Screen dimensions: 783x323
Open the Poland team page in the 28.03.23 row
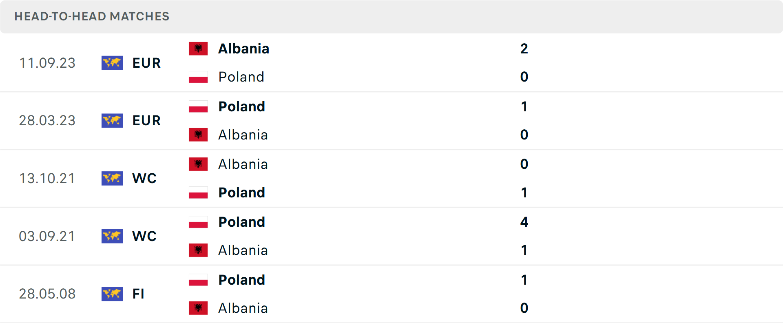click(x=241, y=106)
